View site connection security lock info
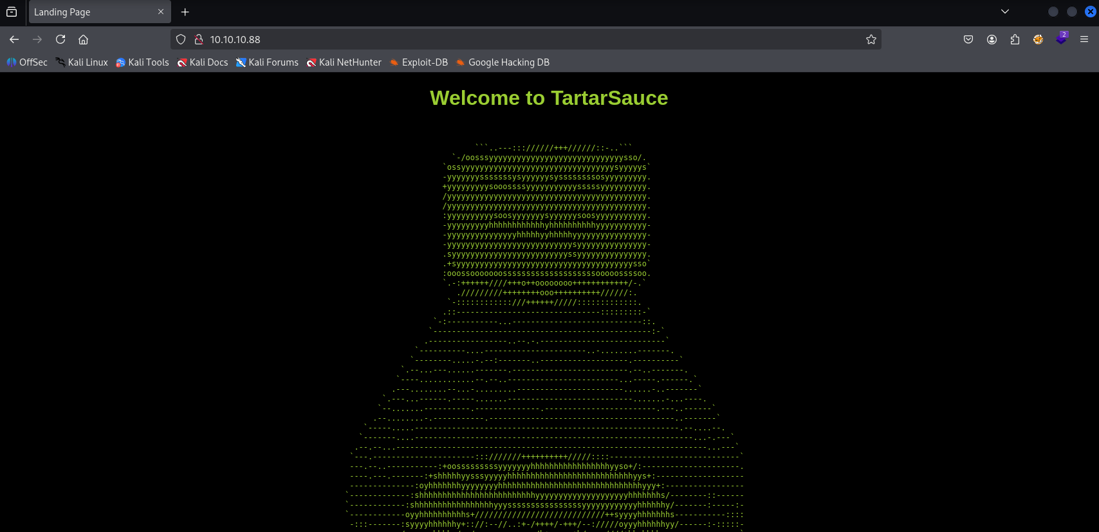The image size is (1099, 532). coord(199,39)
